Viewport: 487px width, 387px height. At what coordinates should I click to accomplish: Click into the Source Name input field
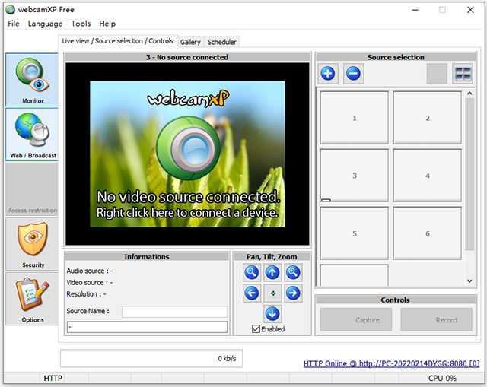coord(174,311)
